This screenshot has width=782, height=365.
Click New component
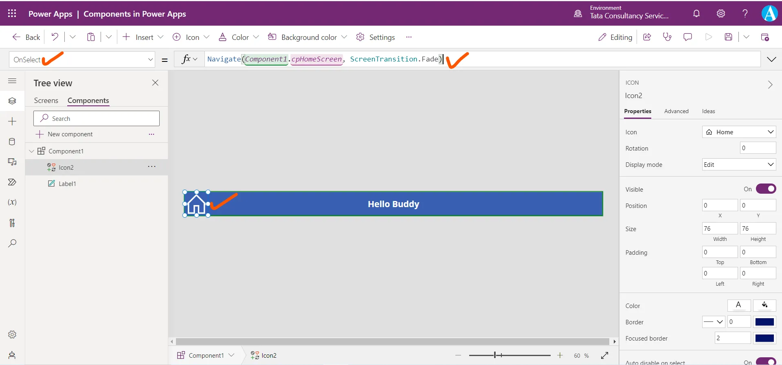pyautogui.click(x=64, y=134)
